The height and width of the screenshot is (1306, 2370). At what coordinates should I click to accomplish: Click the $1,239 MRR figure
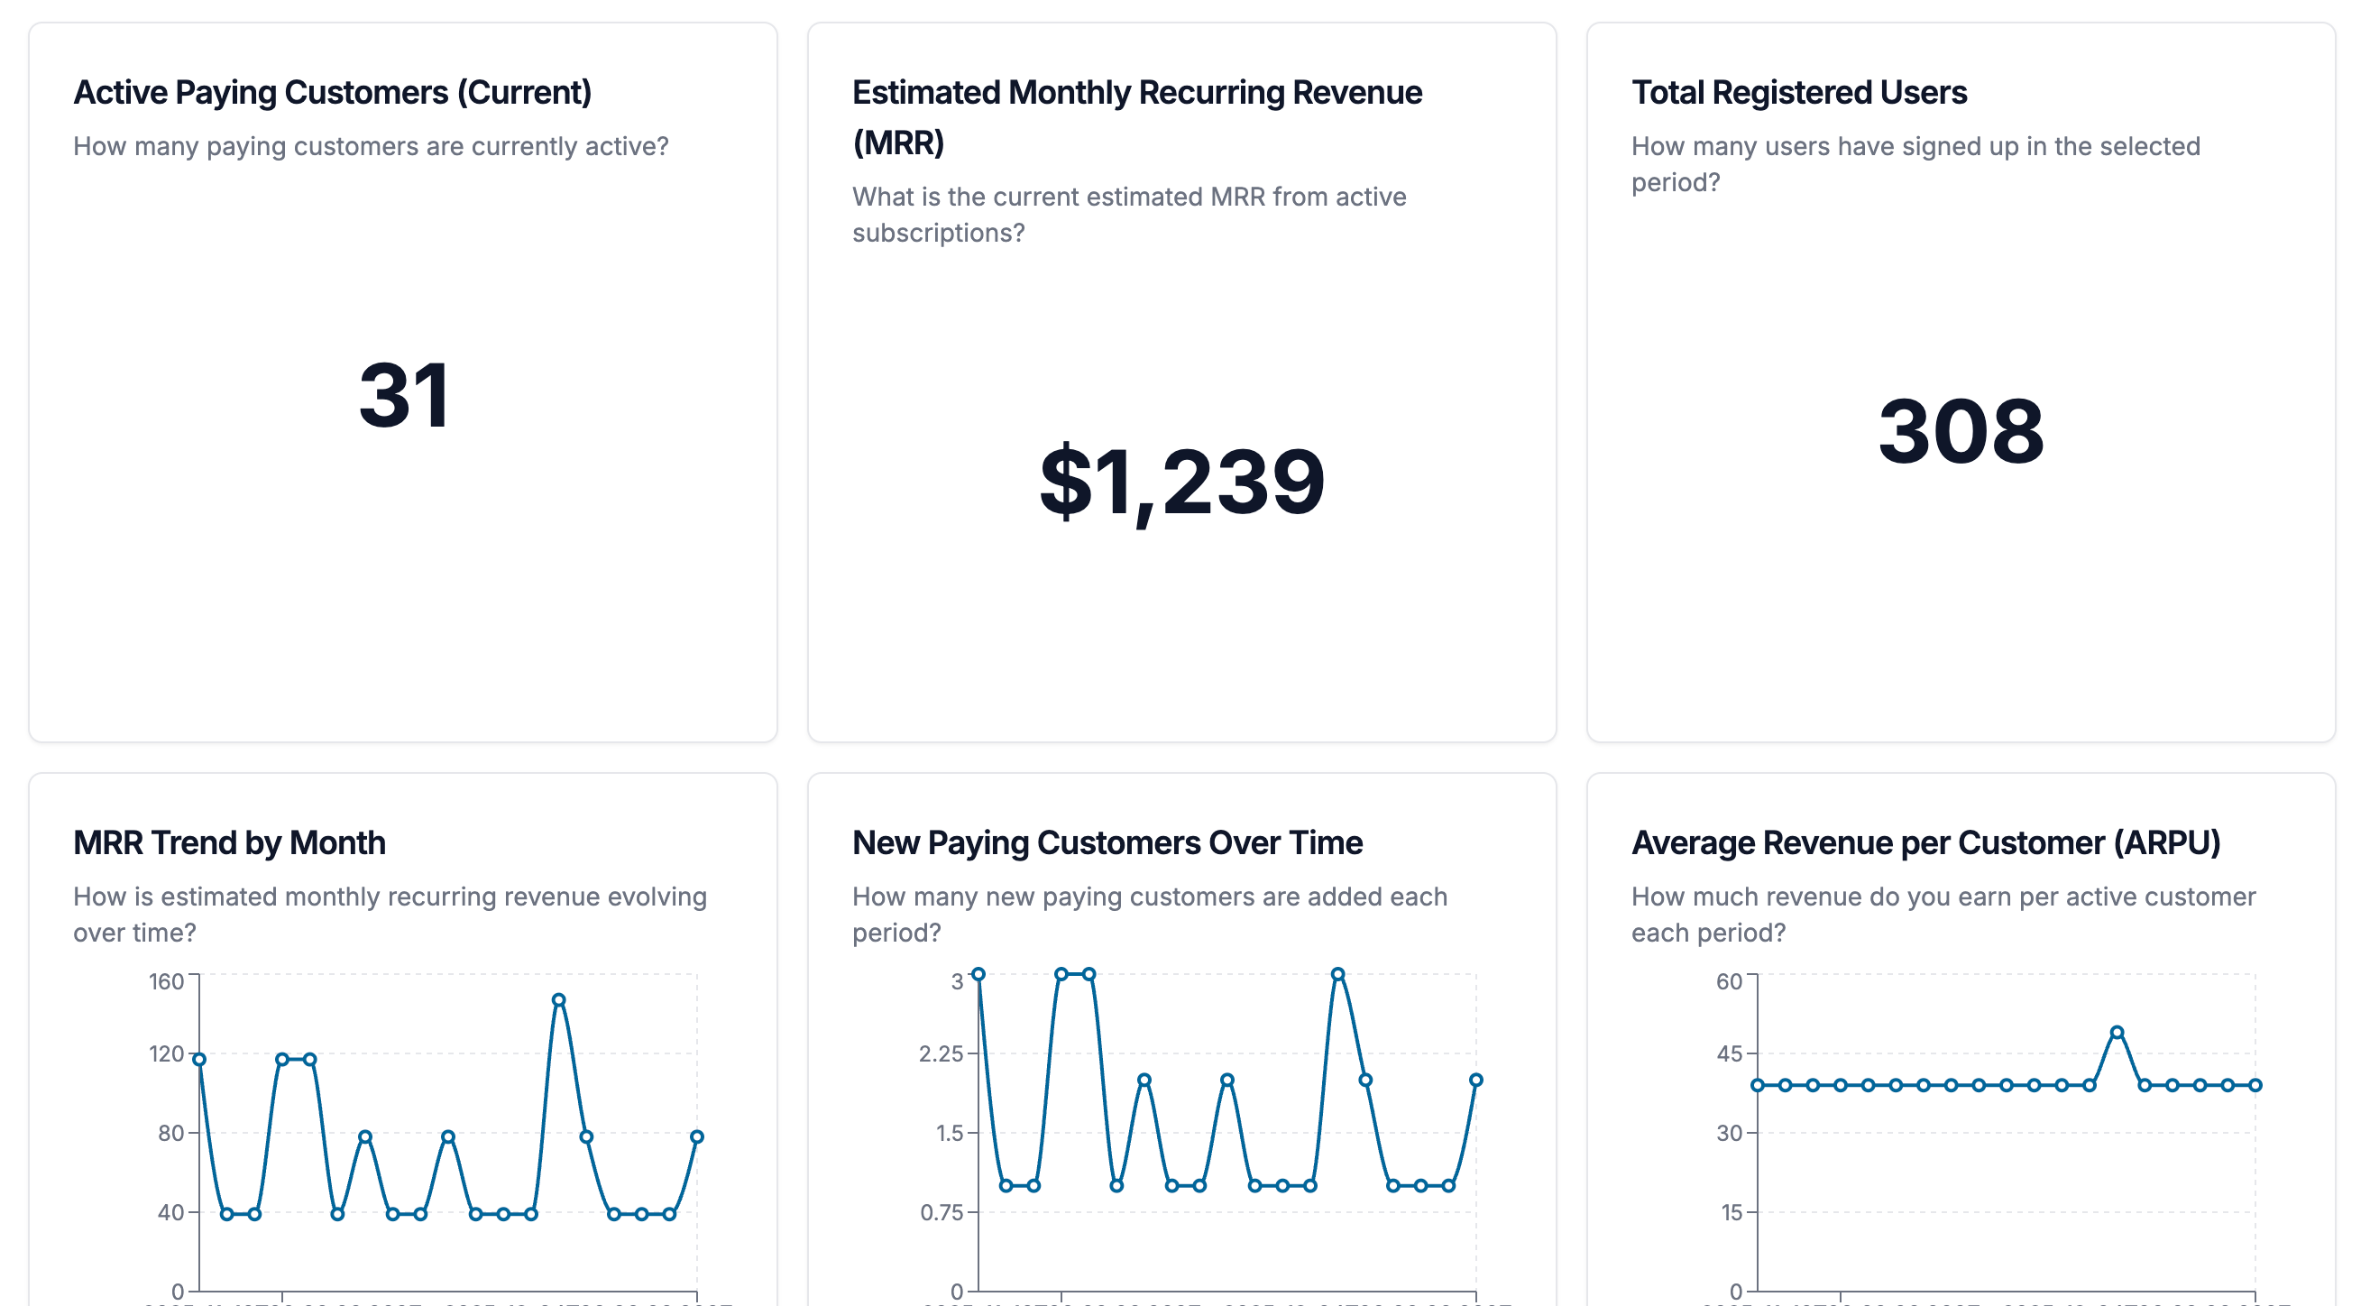pos(1181,482)
